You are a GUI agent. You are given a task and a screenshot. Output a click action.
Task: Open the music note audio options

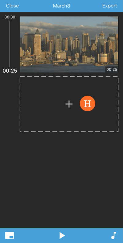[x=114, y=235]
